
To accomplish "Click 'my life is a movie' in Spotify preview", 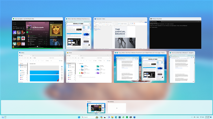I will 38,27.
